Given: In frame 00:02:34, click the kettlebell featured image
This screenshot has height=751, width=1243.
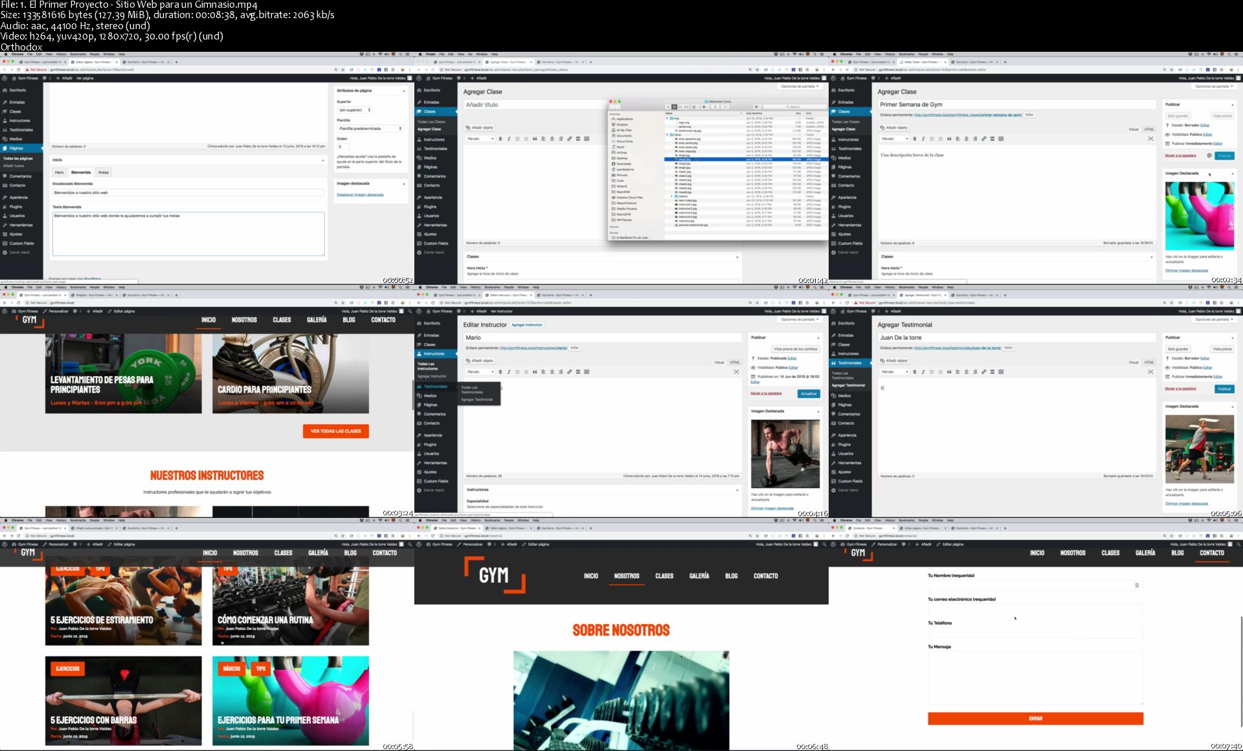Looking at the screenshot, I should [1200, 216].
